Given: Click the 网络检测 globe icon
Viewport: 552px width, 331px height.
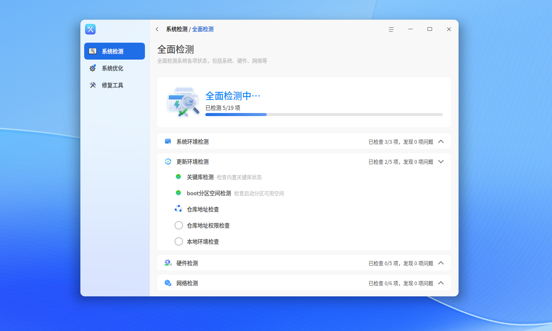Looking at the screenshot, I should (x=168, y=283).
